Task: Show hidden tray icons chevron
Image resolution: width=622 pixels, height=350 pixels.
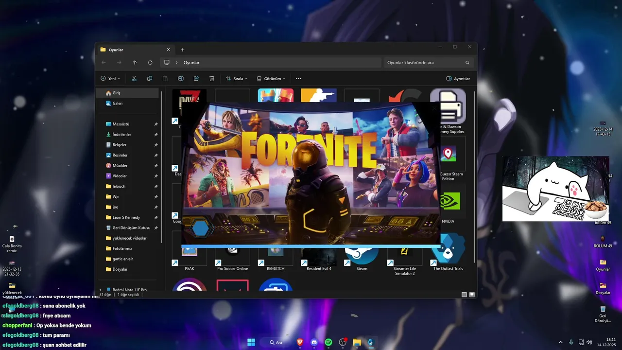Action: pos(561,342)
